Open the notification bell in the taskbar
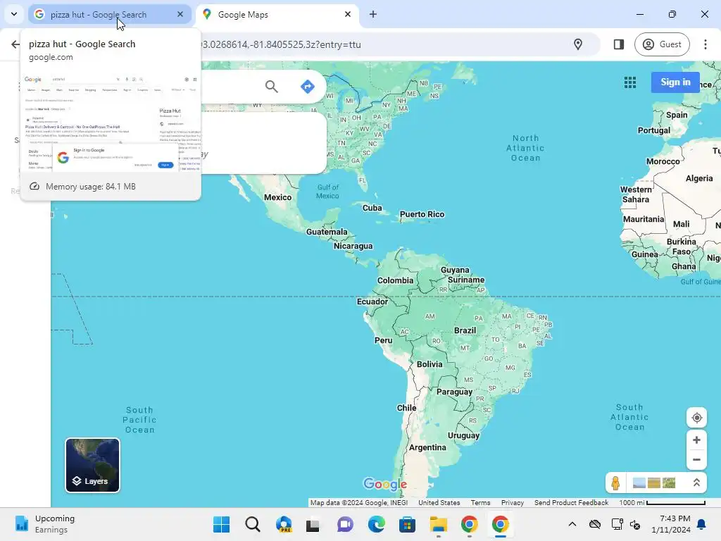Screen dimensions: 721x541 point(702,524)
